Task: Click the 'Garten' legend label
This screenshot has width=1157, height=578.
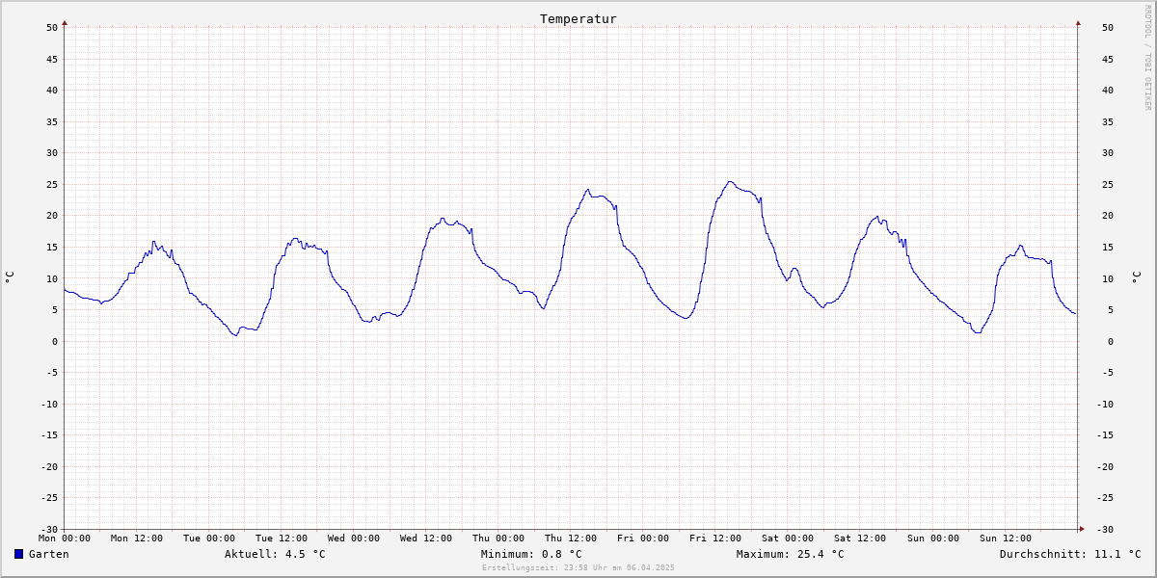Action: (48, 554)
